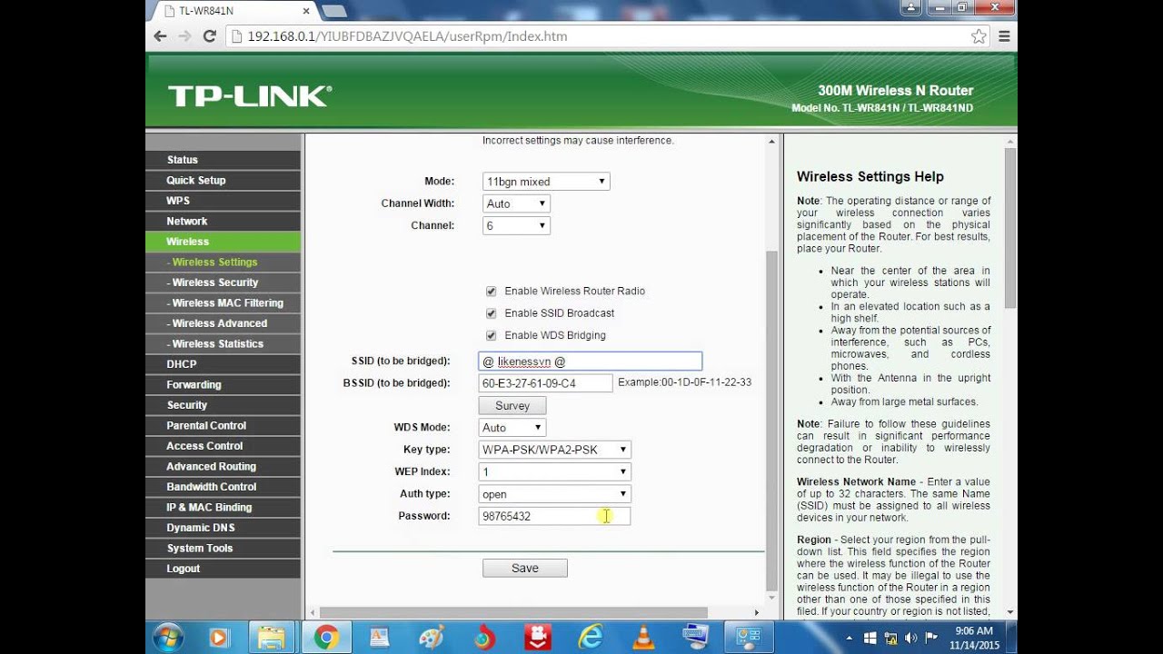1163x654 pixels.
Task: Open VLC media player from taskbar
Action: (x=643, y=638)
